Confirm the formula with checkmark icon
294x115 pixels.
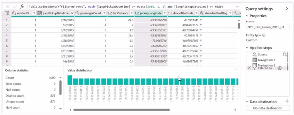(15, 7)
